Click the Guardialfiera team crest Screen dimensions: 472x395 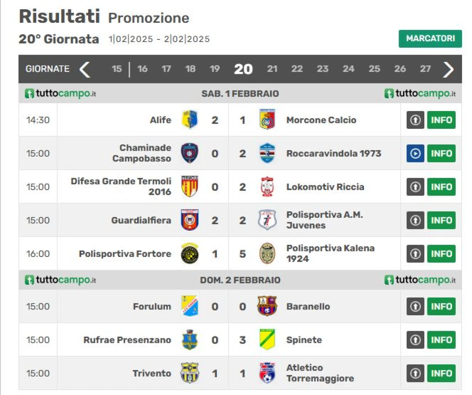coord(190,220)
